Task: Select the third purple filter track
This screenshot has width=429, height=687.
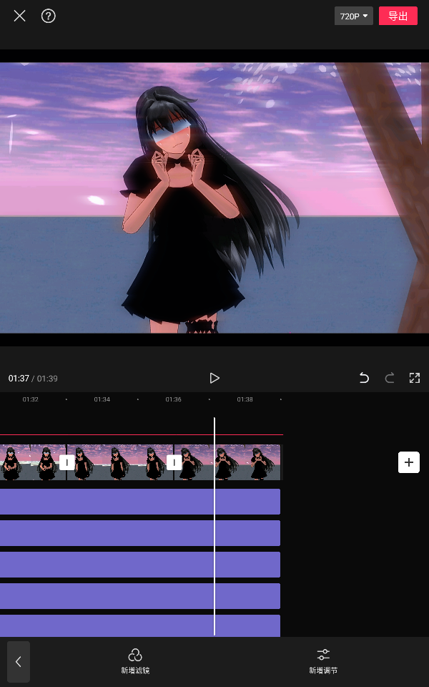Action: click(139, 565)
